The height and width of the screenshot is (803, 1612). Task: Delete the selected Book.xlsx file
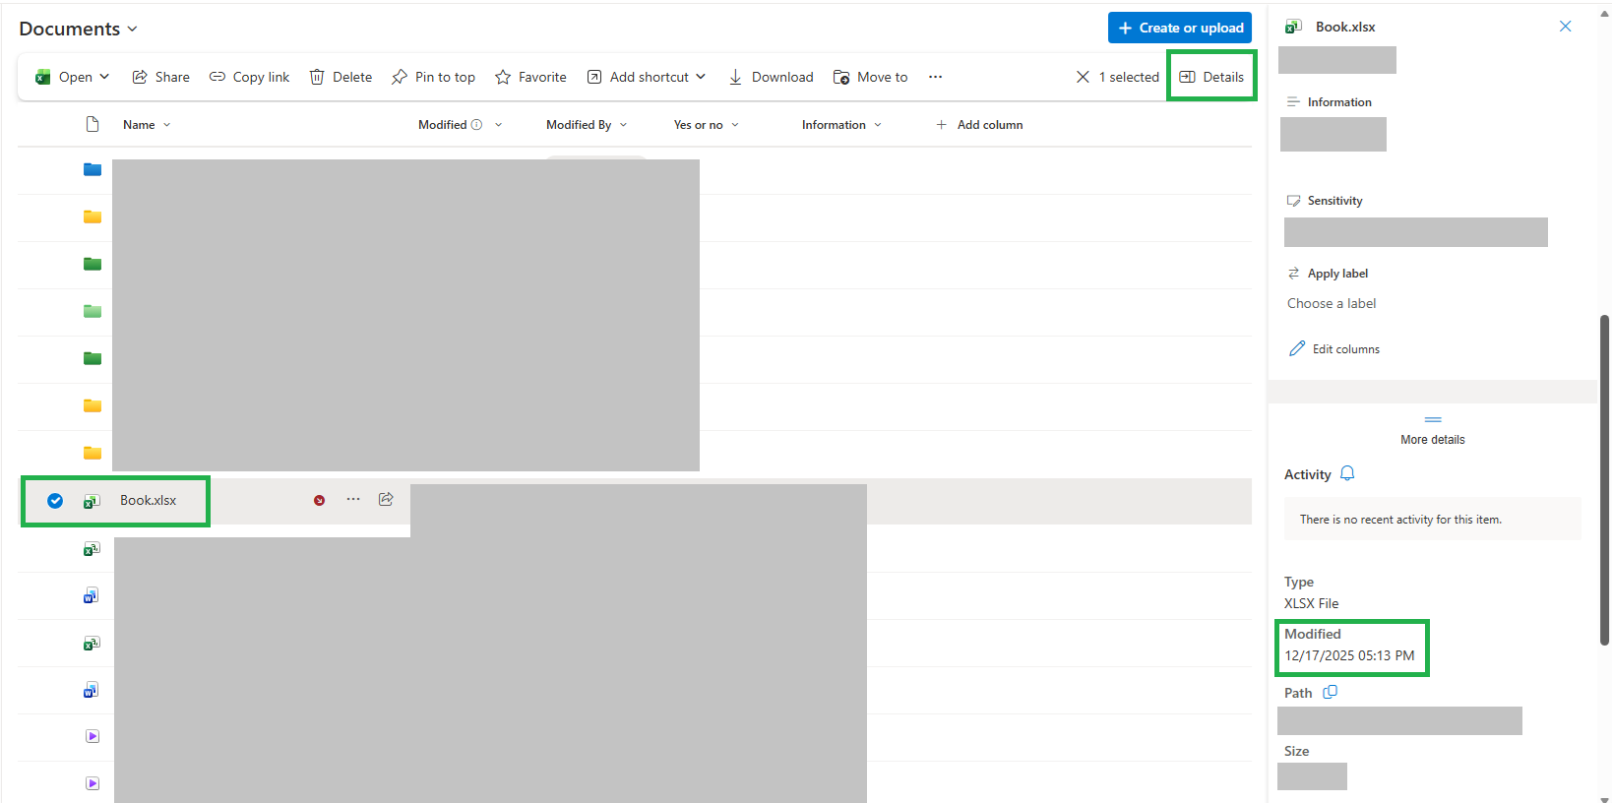click(x=341, y=77)
